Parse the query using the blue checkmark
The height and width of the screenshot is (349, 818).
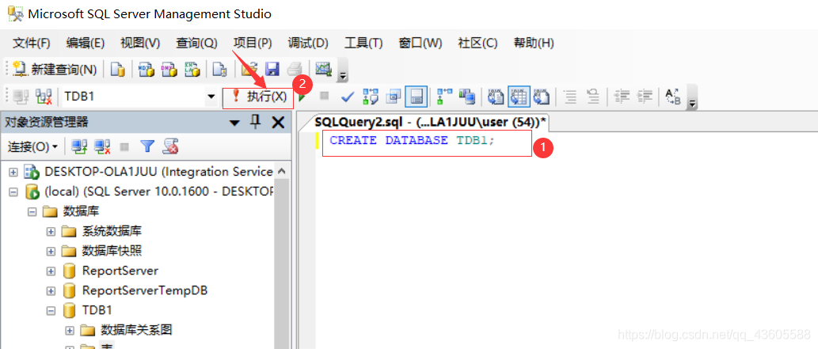pyautogui.click(x=348, y=97)
